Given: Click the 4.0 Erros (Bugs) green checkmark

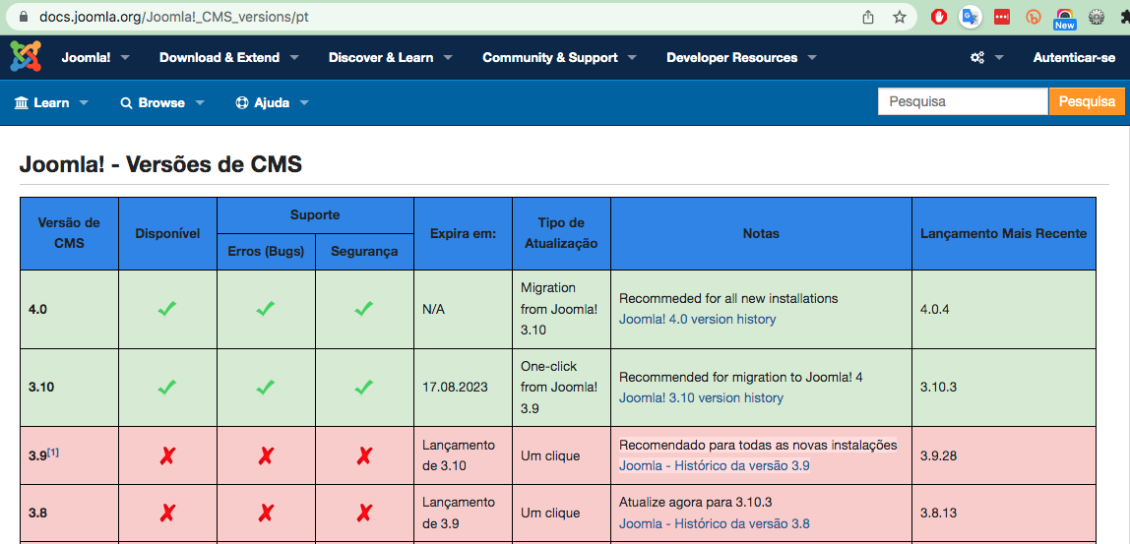Looking at the screenshot, I should (x=266, y=309).
